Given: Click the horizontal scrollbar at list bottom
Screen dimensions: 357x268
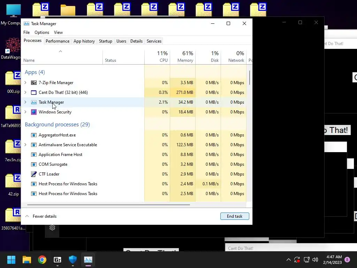Looking at the screenshot, I should 108,205.
